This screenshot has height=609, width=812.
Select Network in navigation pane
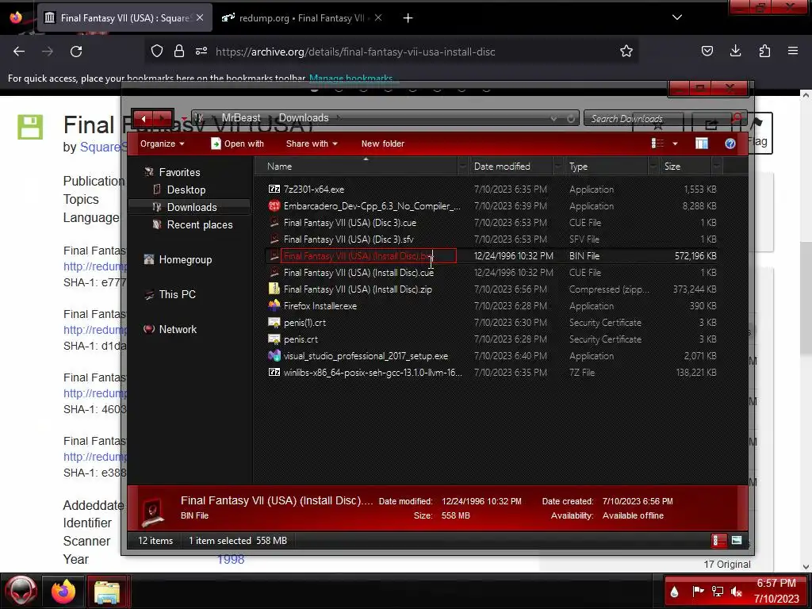[177, 329]
